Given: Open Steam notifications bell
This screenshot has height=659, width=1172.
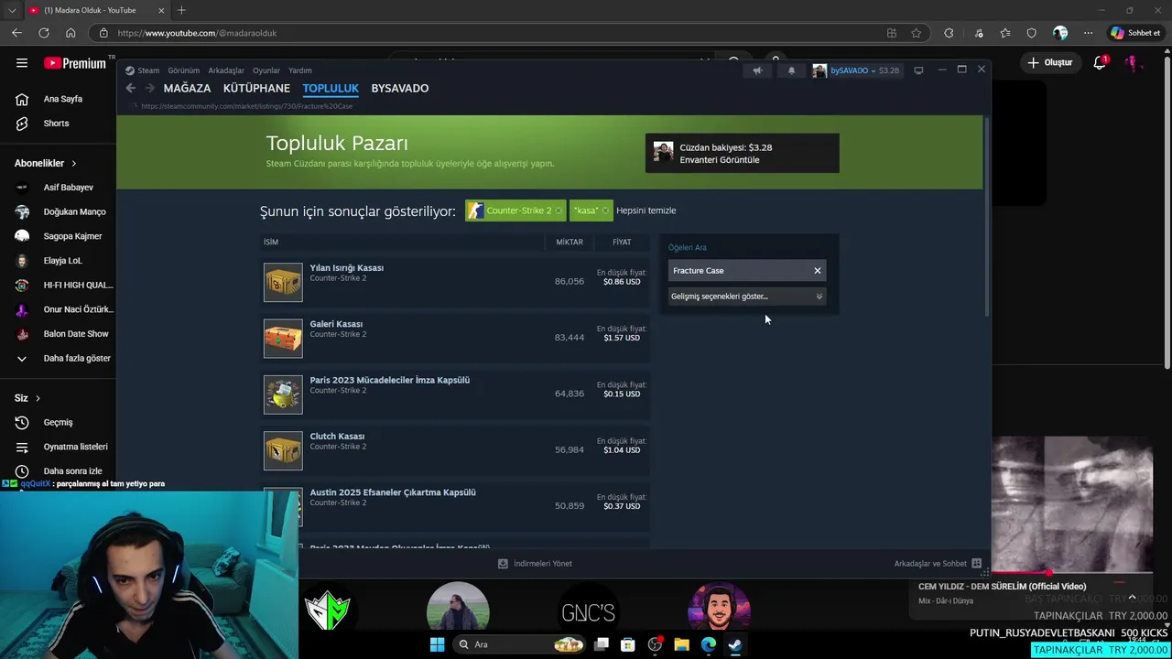Looking at the screenshot, I should coord(792,70).
